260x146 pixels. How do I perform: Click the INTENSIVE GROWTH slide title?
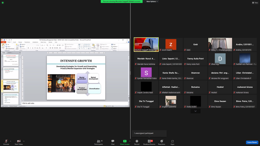[x=76, y=61]
